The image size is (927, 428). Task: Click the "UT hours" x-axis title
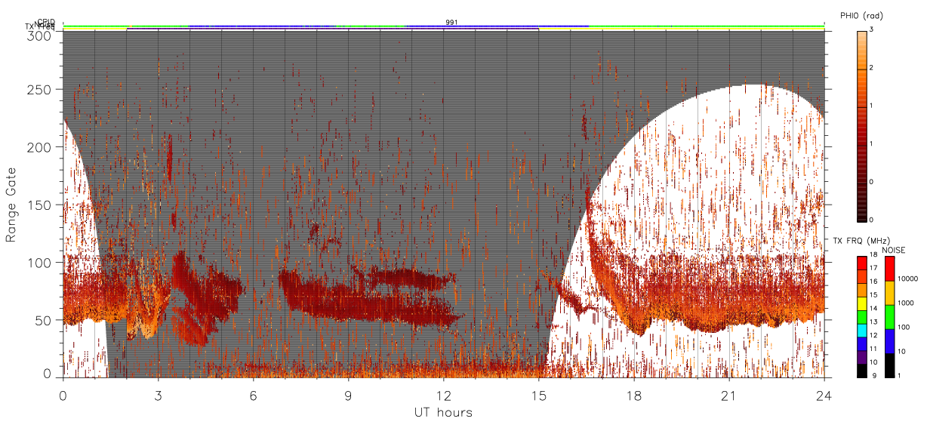[x=443, y=412]
